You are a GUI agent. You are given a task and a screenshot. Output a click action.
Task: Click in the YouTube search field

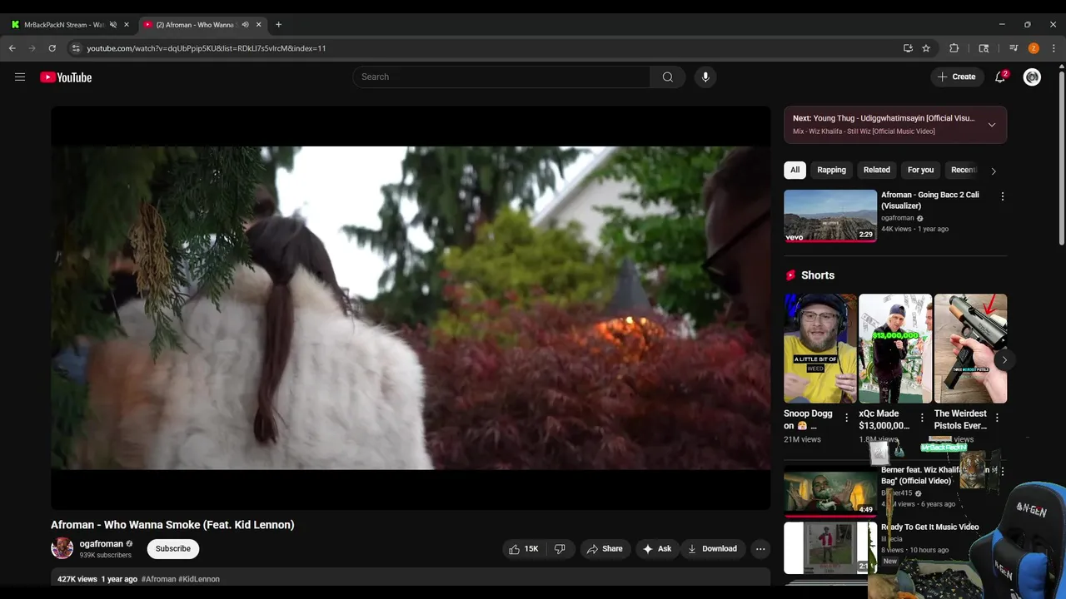501,77
